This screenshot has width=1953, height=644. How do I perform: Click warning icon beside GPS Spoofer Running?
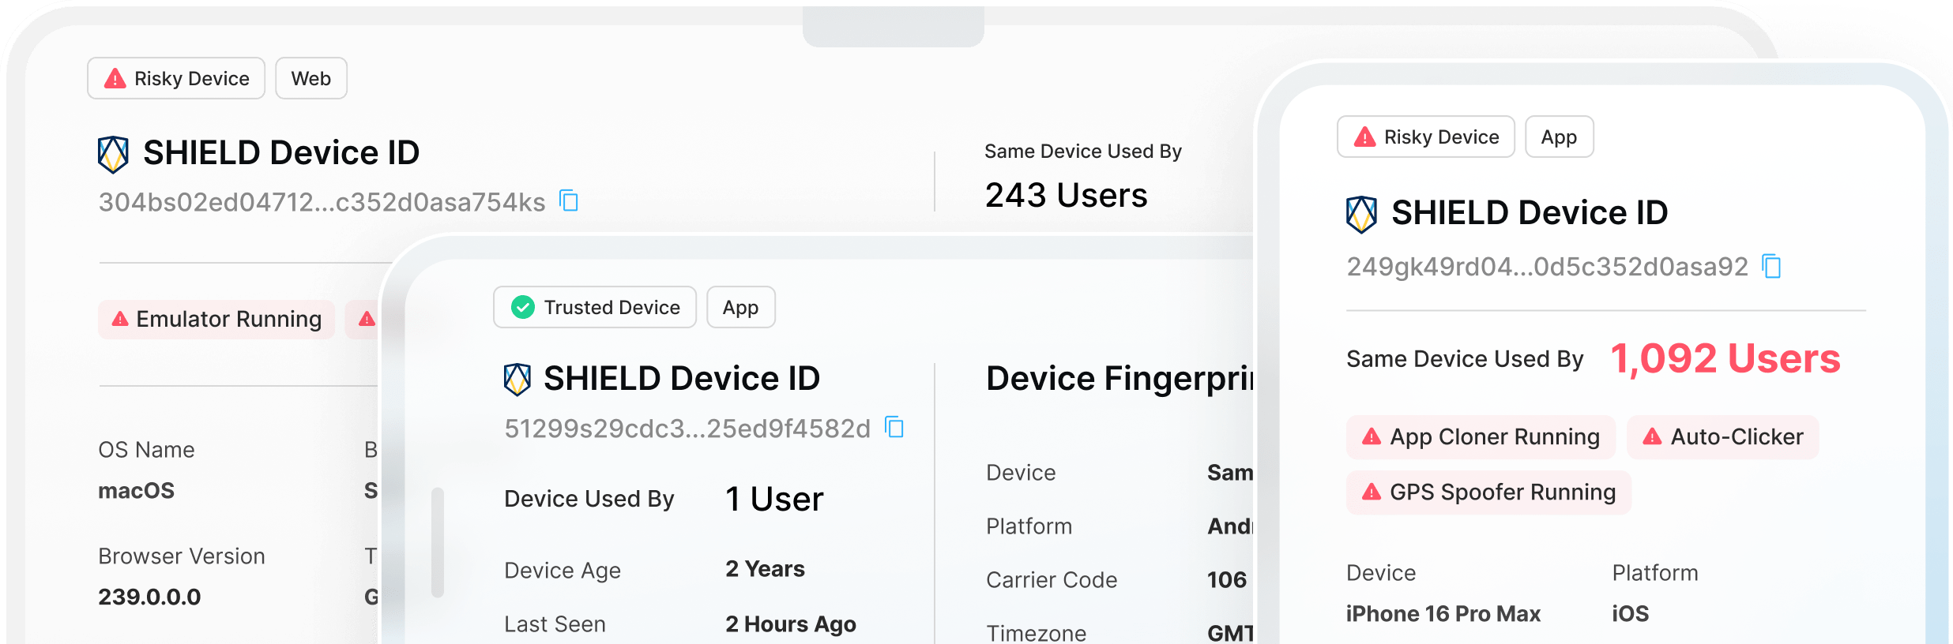pos(1372,492)
